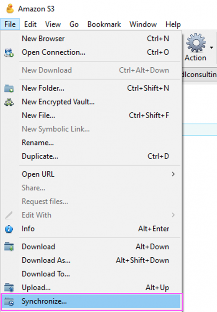Click the blue Info icon
This screenshot has width=217, height=312.
(9, 229)
